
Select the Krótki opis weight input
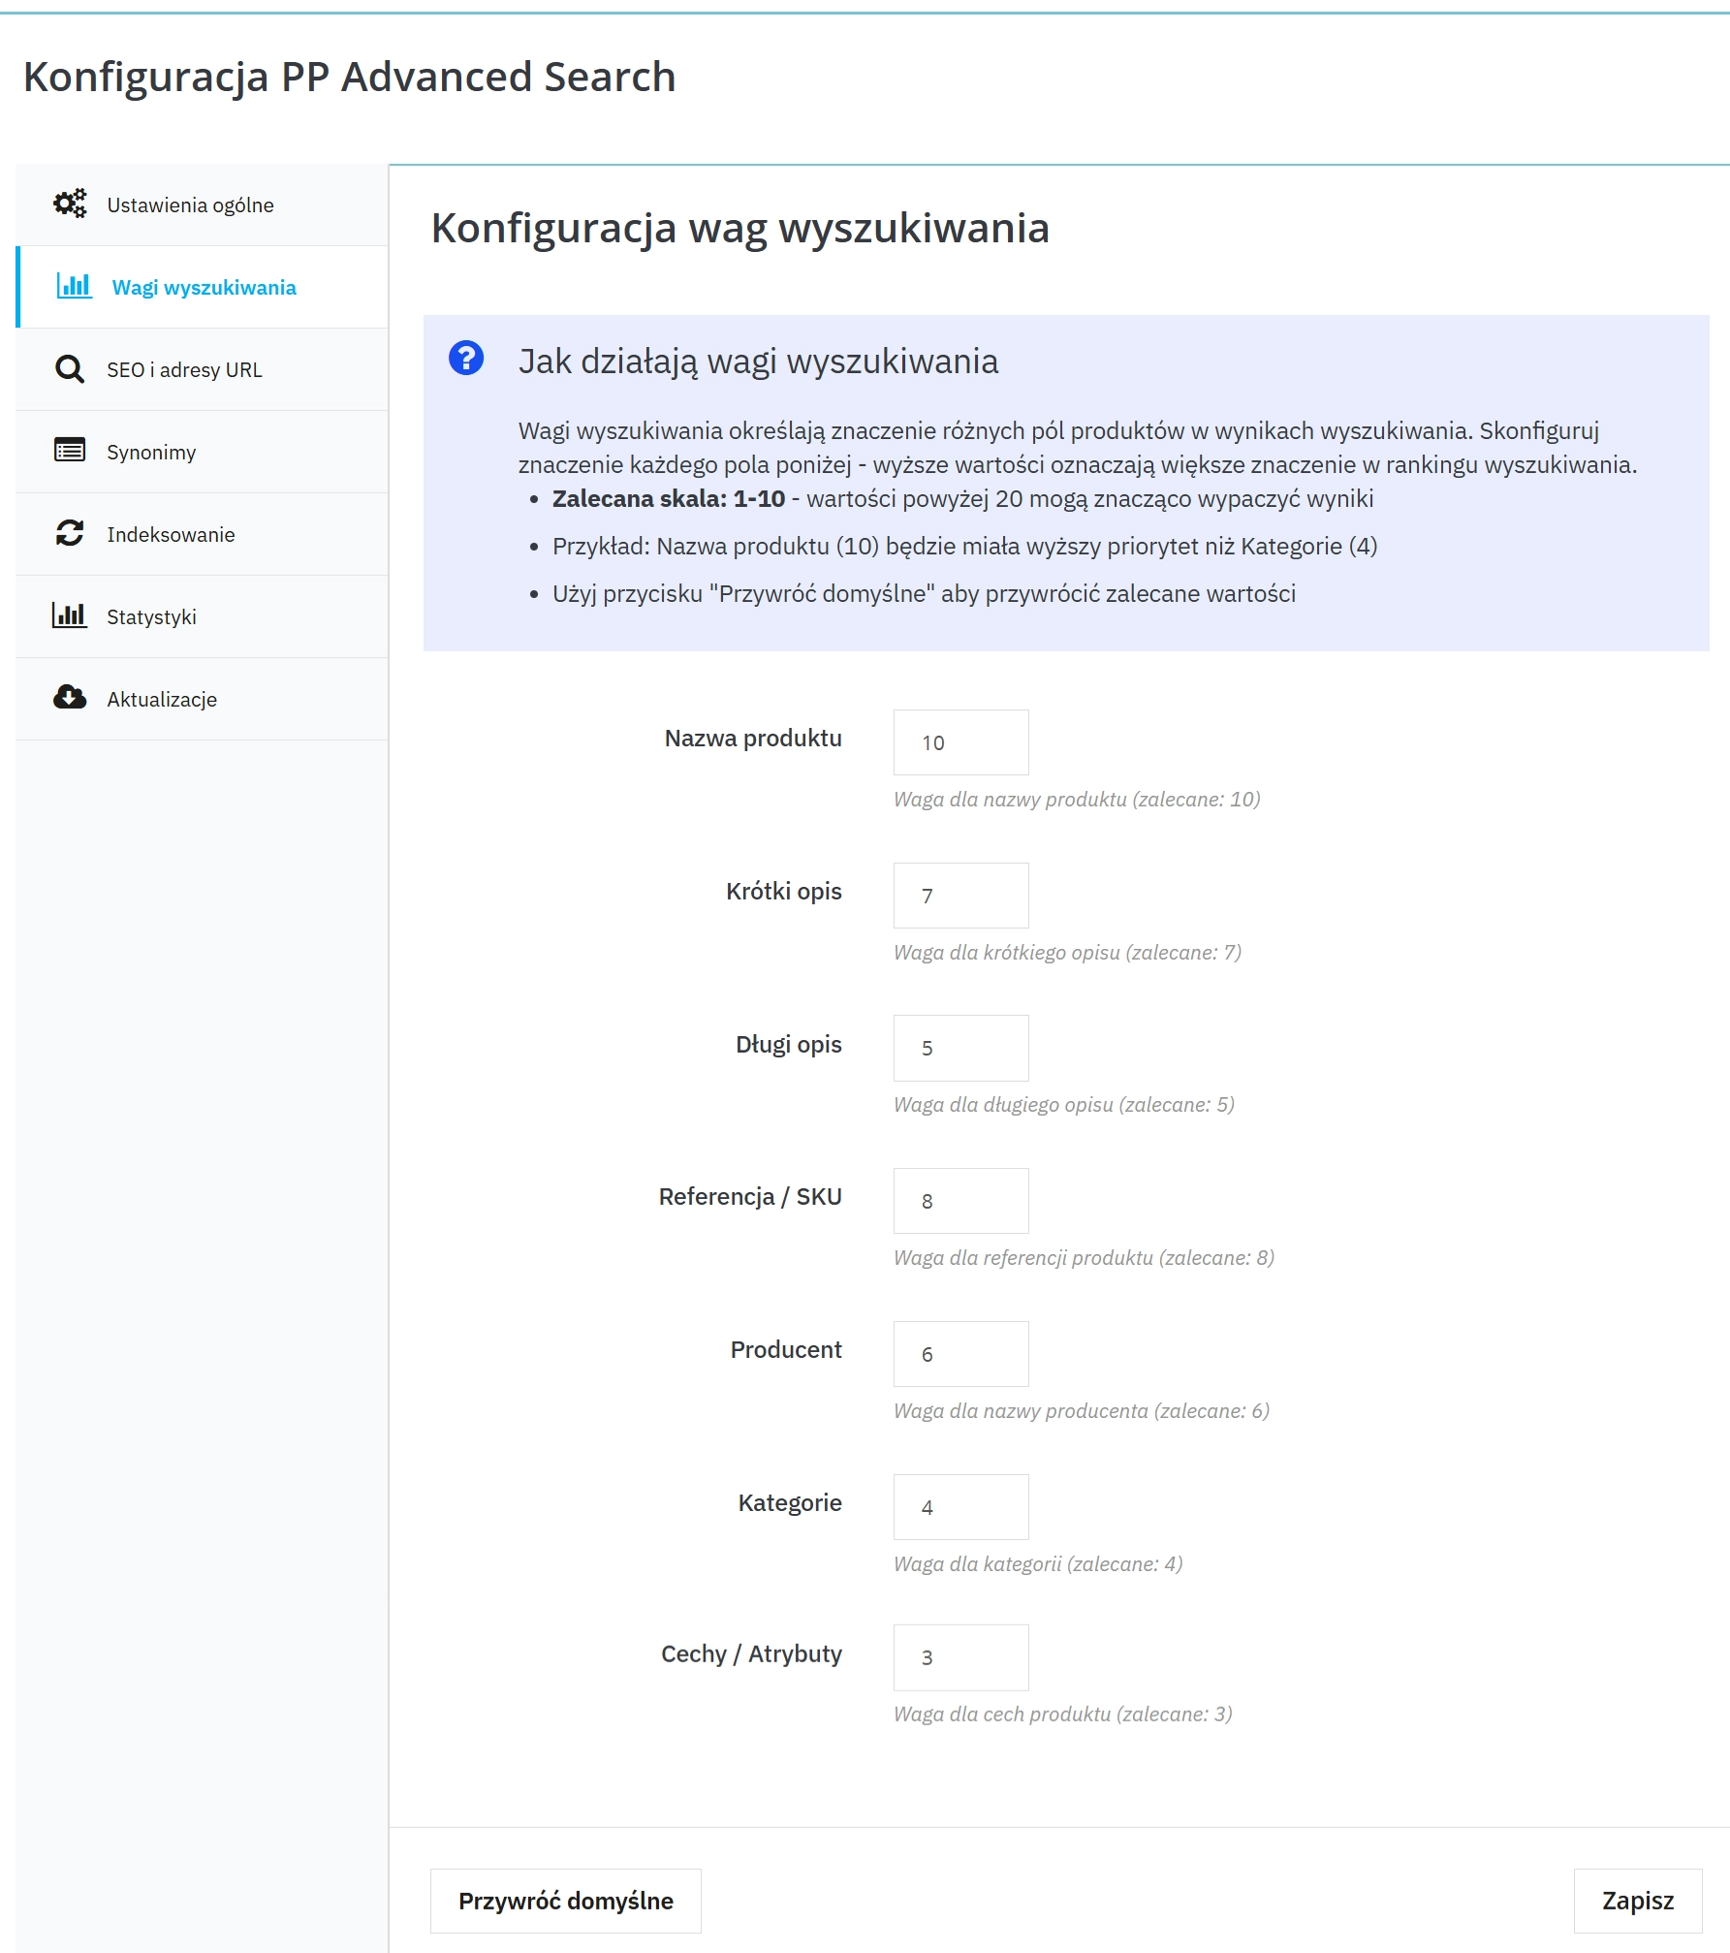click(x=959, y=896)
